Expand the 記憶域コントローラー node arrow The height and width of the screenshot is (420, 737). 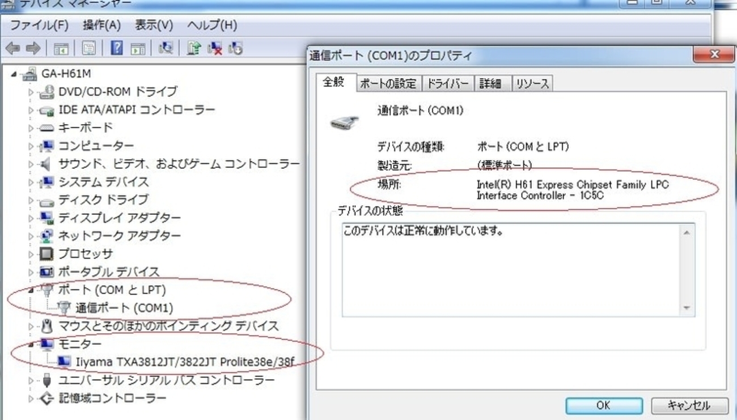tap(32, 398)
